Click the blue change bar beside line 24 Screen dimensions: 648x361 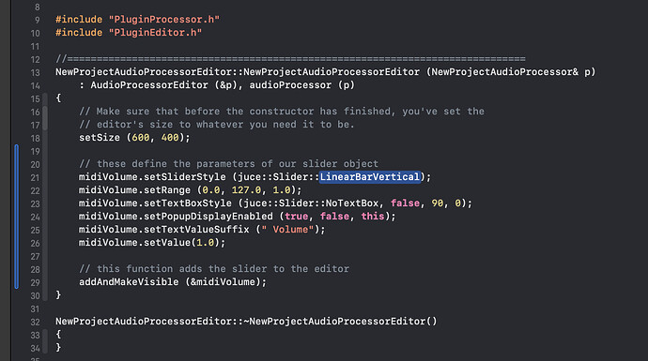click(17, 217)
